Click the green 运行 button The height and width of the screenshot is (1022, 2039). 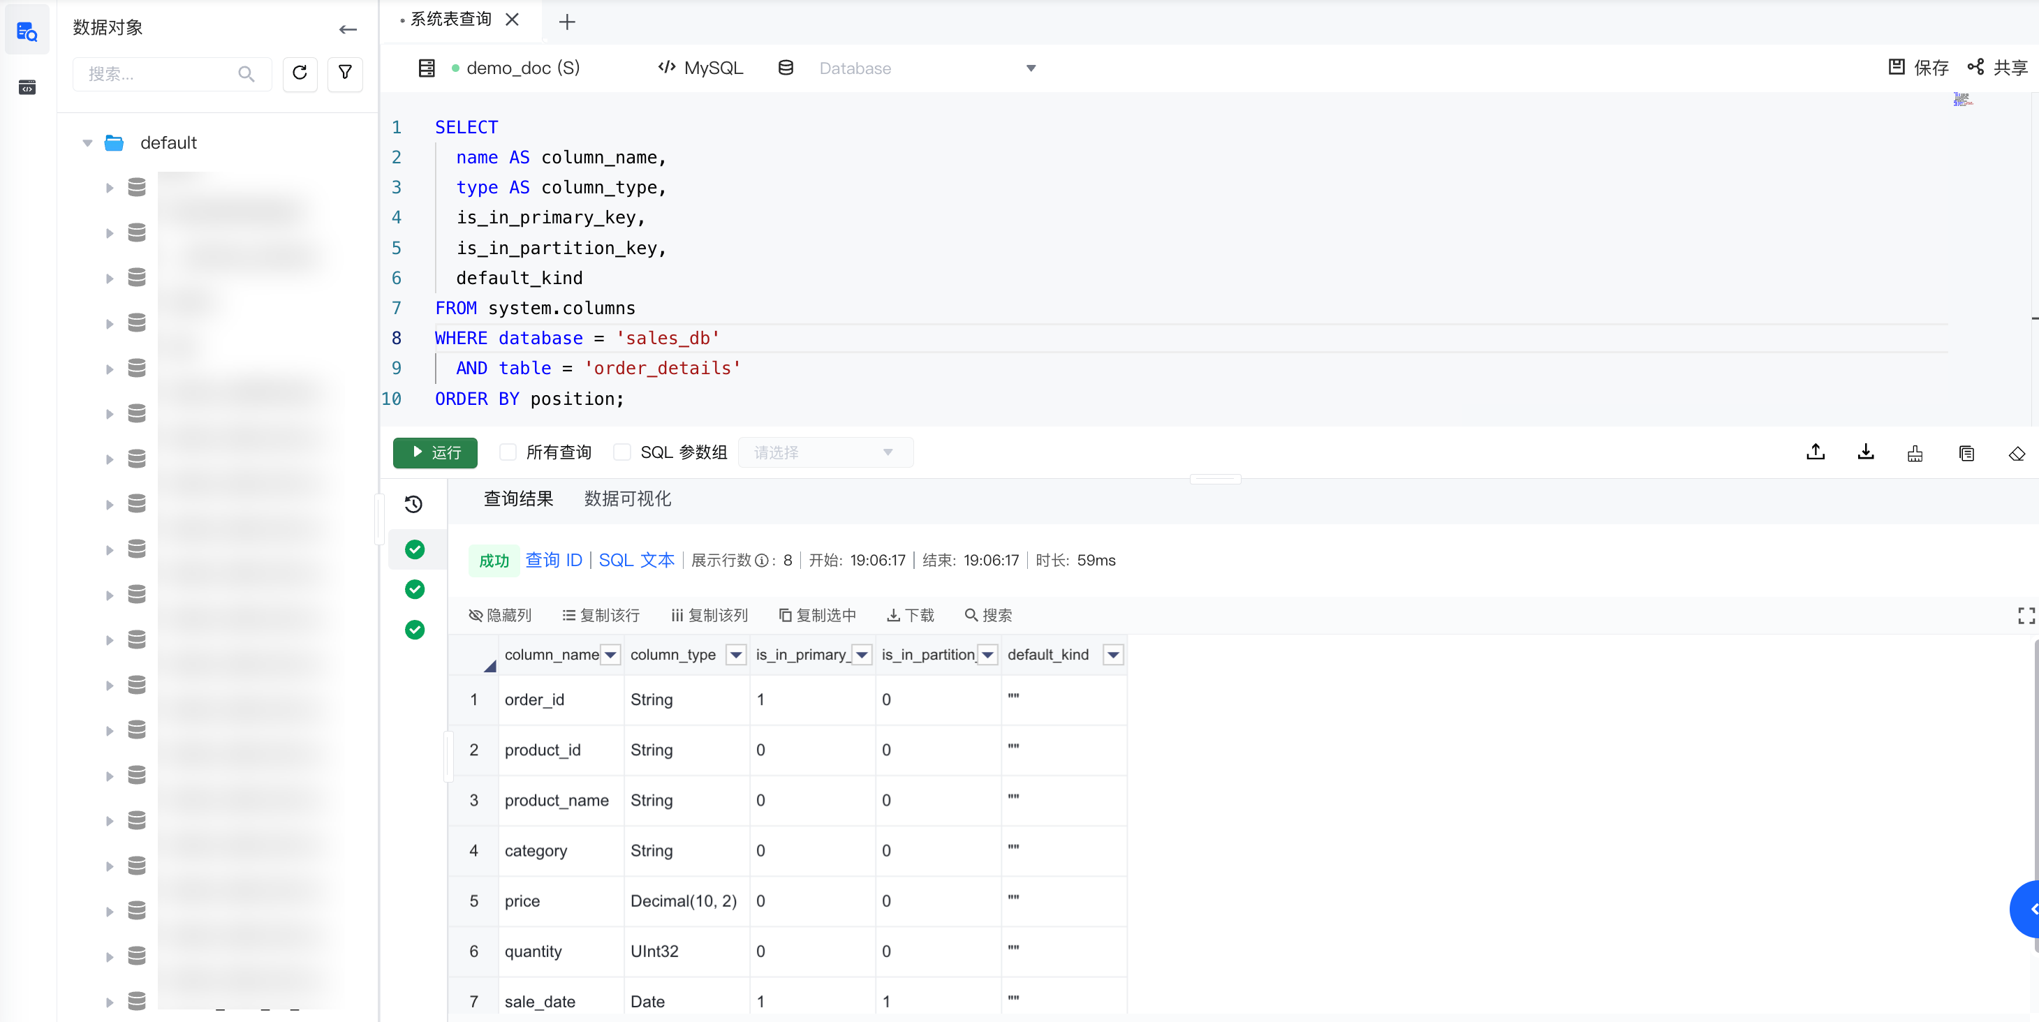click(435, 452)
